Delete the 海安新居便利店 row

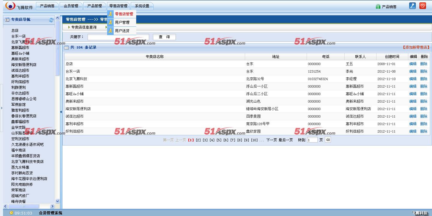[x=424, y=109]
